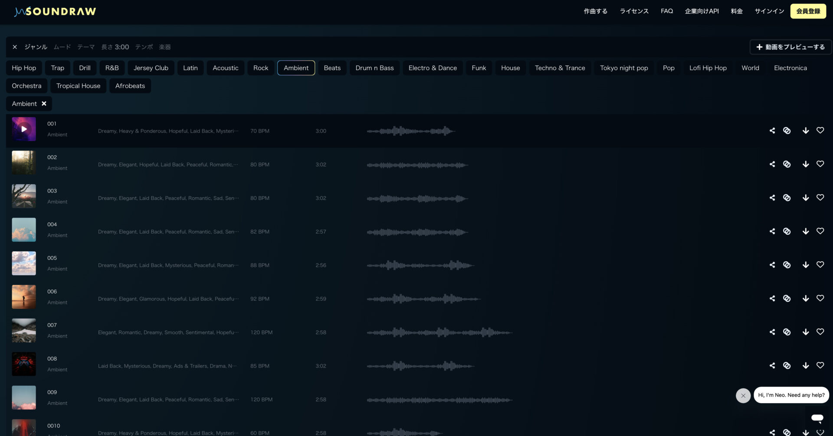Toggle the Rock genre filter
The height and width of the screenshot is (436, 833).
(260, 68)
